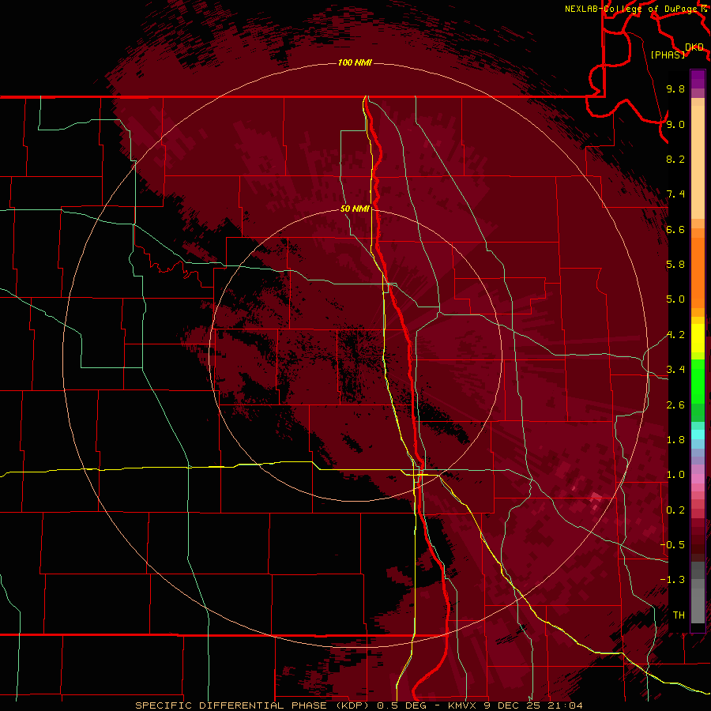
Task: Click the 1.8 value on the color scale
Action: [x=675, y=440]
